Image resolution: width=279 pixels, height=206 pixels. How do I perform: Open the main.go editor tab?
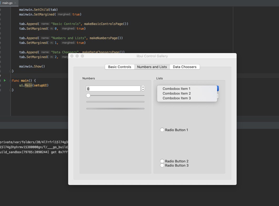(7, 3)
